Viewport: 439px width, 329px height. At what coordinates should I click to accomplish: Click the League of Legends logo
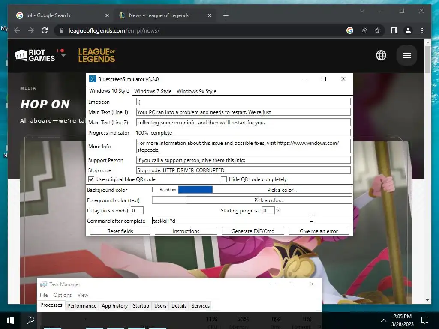[x=96, y=55]
